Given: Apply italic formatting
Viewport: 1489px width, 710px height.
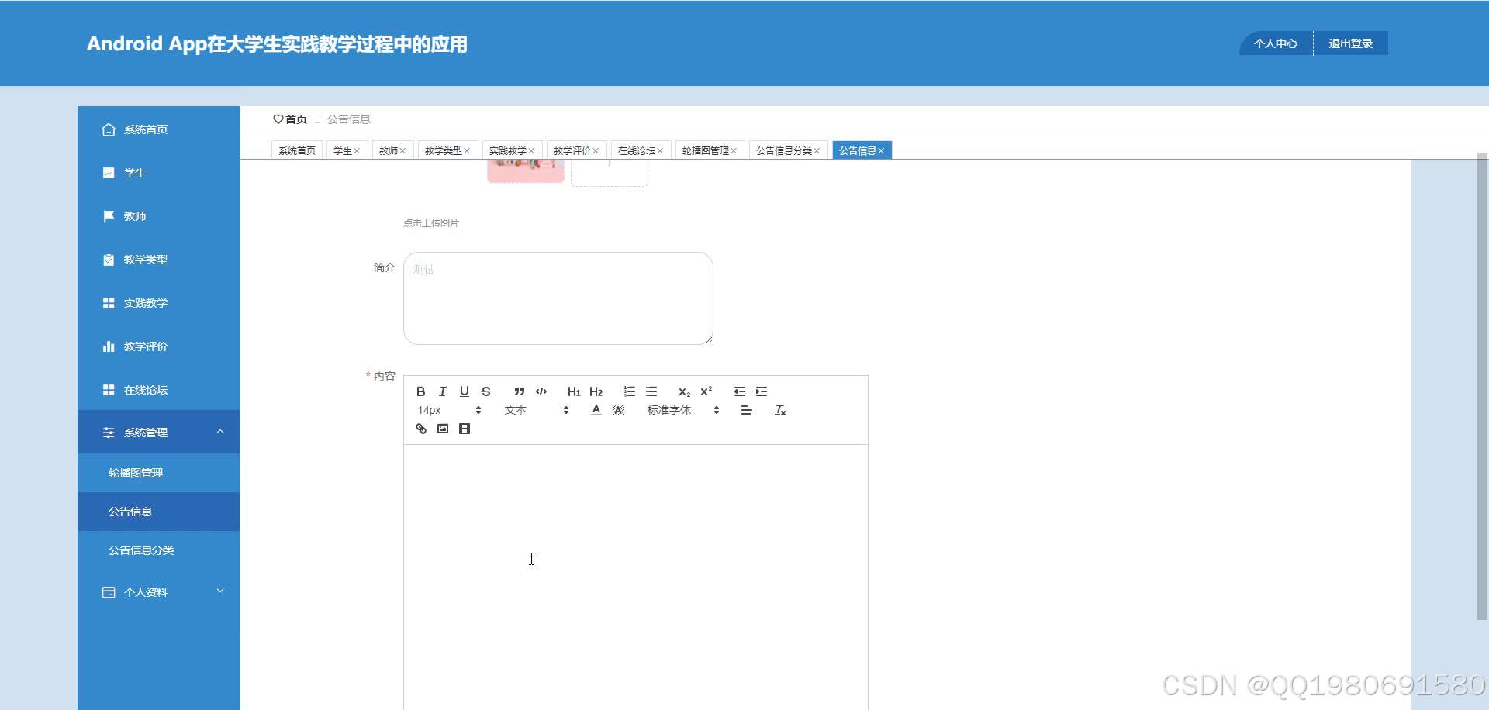Looking at the screenshot, I should pyautogui.click(x=443, y=391).
